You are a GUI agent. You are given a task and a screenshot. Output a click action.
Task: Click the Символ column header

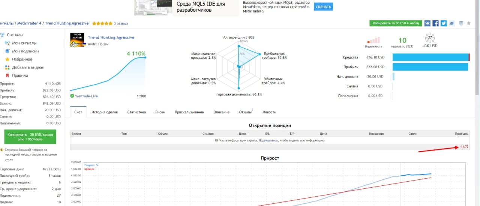(208, 134)
